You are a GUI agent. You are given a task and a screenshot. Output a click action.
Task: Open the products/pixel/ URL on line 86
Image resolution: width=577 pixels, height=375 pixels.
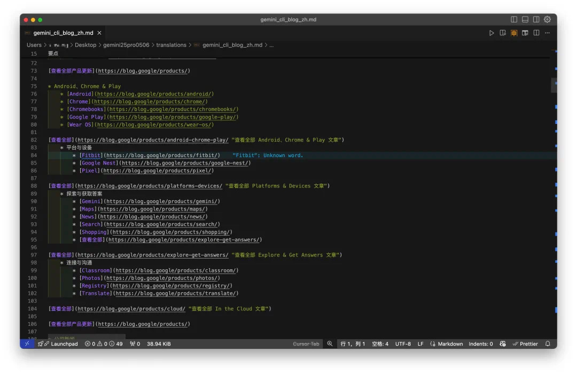[x=157, y=171]
